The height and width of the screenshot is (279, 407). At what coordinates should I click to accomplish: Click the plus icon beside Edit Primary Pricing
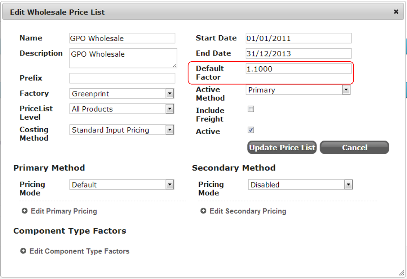[25, 211]
